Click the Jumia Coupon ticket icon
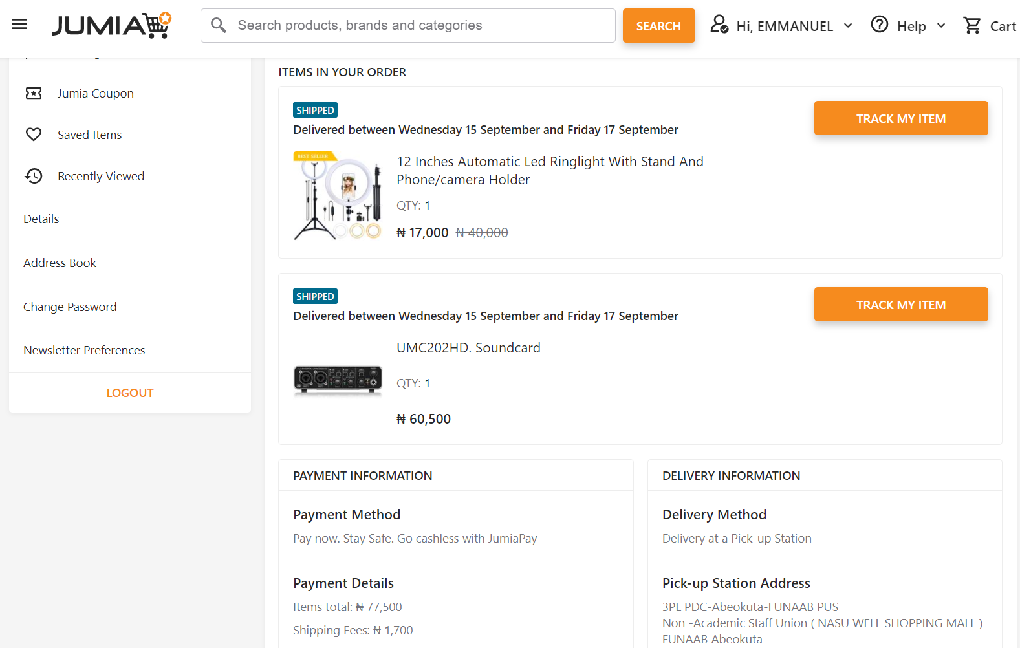 click(x=34, y=93)
